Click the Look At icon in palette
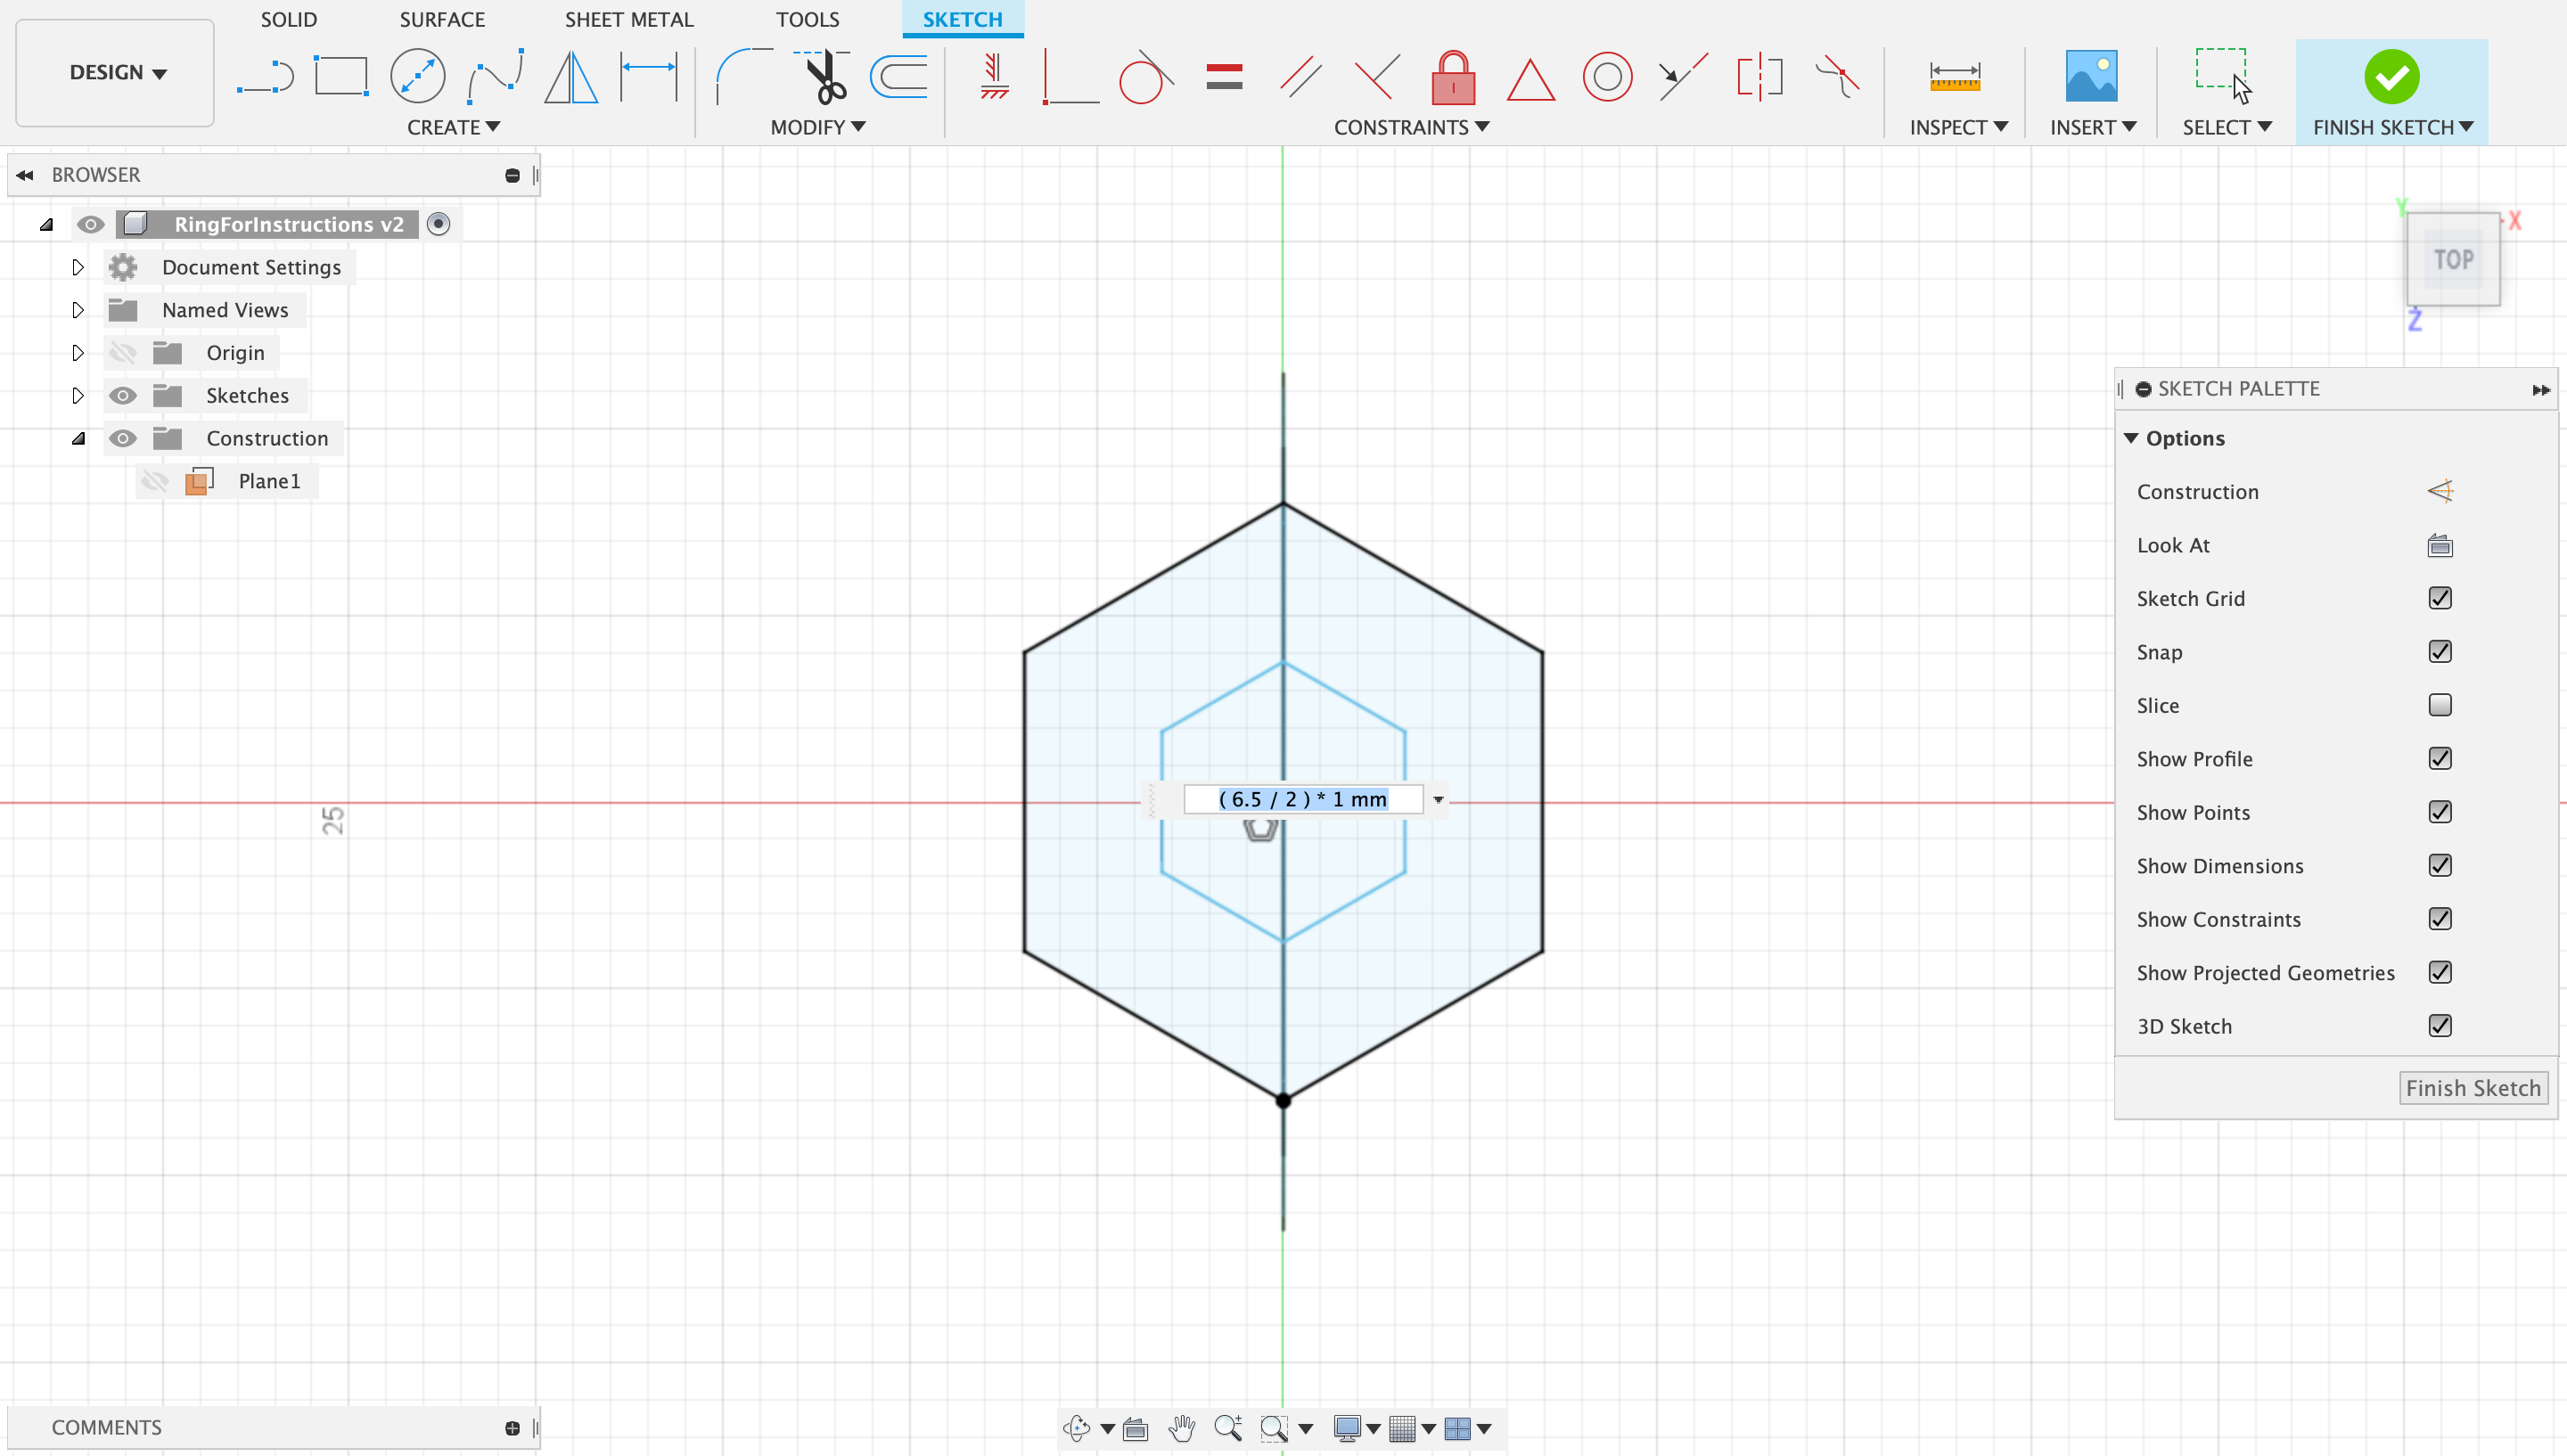 (x=2440, y=545)
